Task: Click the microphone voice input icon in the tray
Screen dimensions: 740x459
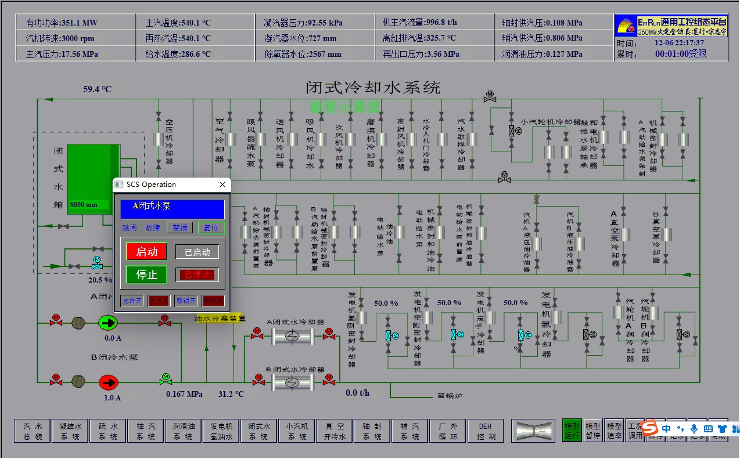Action: click(x=694, y=428)
